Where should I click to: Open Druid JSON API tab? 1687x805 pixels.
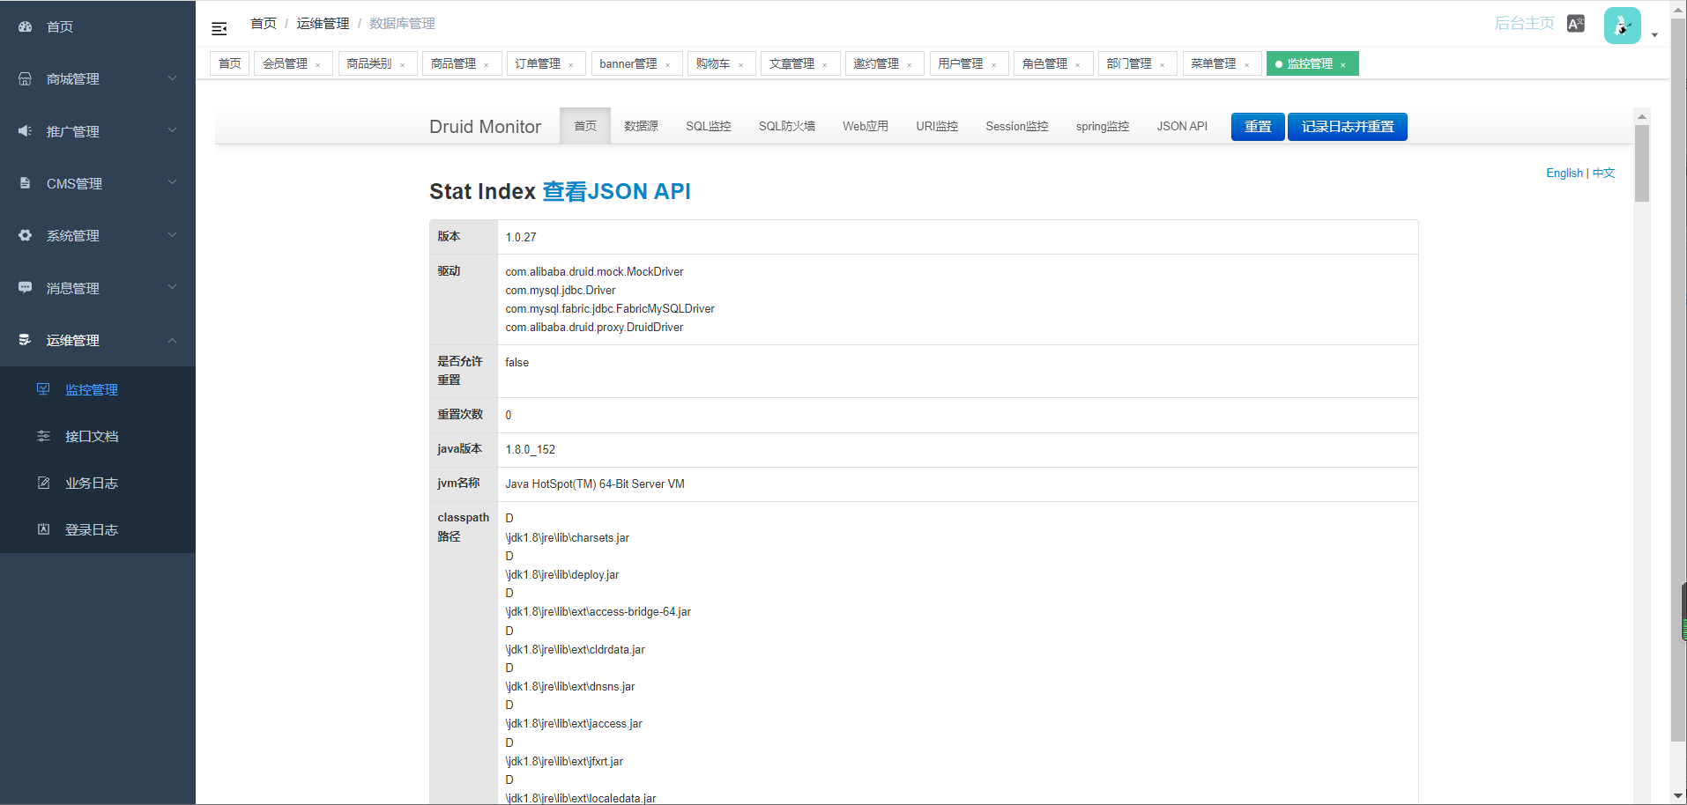point(1182,126)
